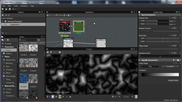The width and height of the screenshot is (182, 102).
Task: Expand the hieghtdemo graph tree node
Action: (x=5, y=24)
